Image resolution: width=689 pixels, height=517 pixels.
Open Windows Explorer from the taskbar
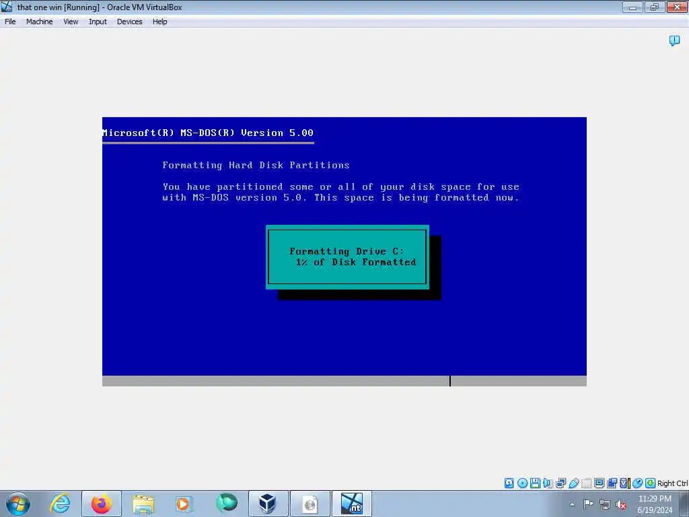pyautogui.click(x=143, y=504)
